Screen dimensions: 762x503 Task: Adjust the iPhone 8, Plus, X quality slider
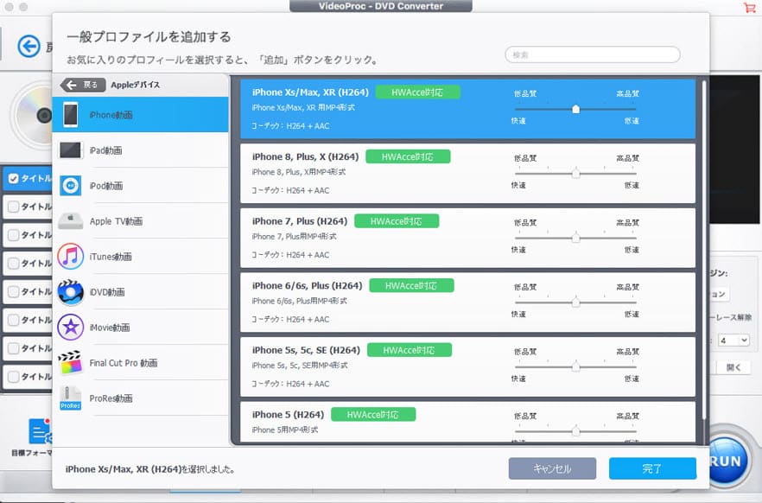click(x=575, y=174)
